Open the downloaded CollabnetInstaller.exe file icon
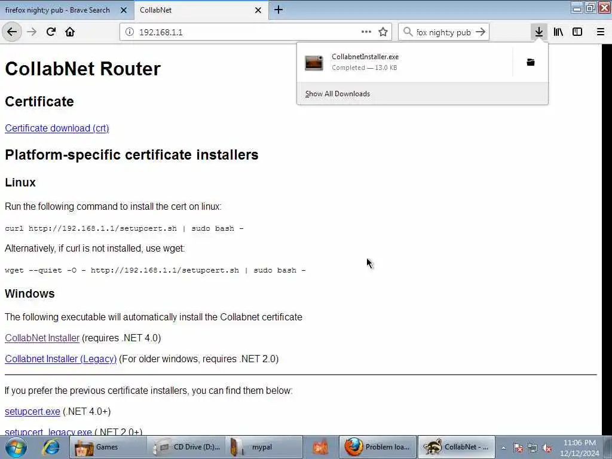The height and width of the screenshot is (459, 612). (314, 62)
